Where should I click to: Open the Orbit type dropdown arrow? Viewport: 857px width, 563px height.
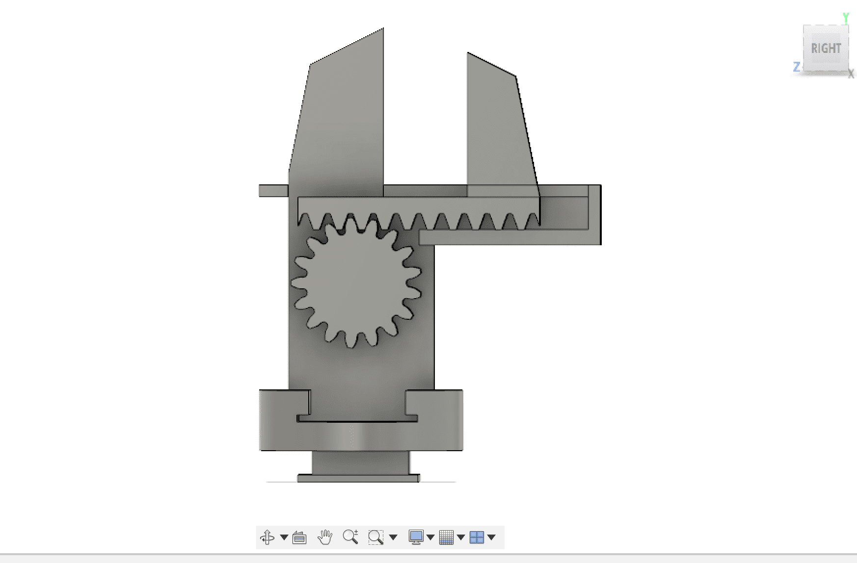(284, 537)
